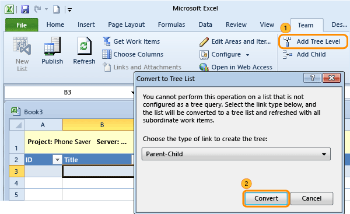This screenshot has width=350, height=214.
Task: Refresh the work item list
Action: (84, 46)
